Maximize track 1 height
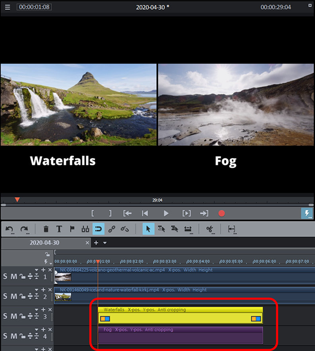Screen dimensions: 315x351 (x=30, y=277)
